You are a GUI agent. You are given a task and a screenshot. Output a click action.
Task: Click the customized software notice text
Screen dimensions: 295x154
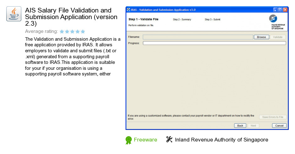point(191,117)
